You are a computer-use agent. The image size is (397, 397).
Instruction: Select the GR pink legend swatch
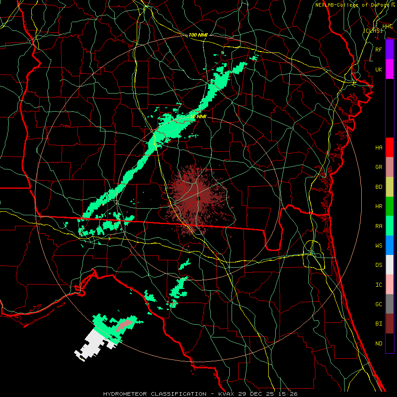click(390, 167)
